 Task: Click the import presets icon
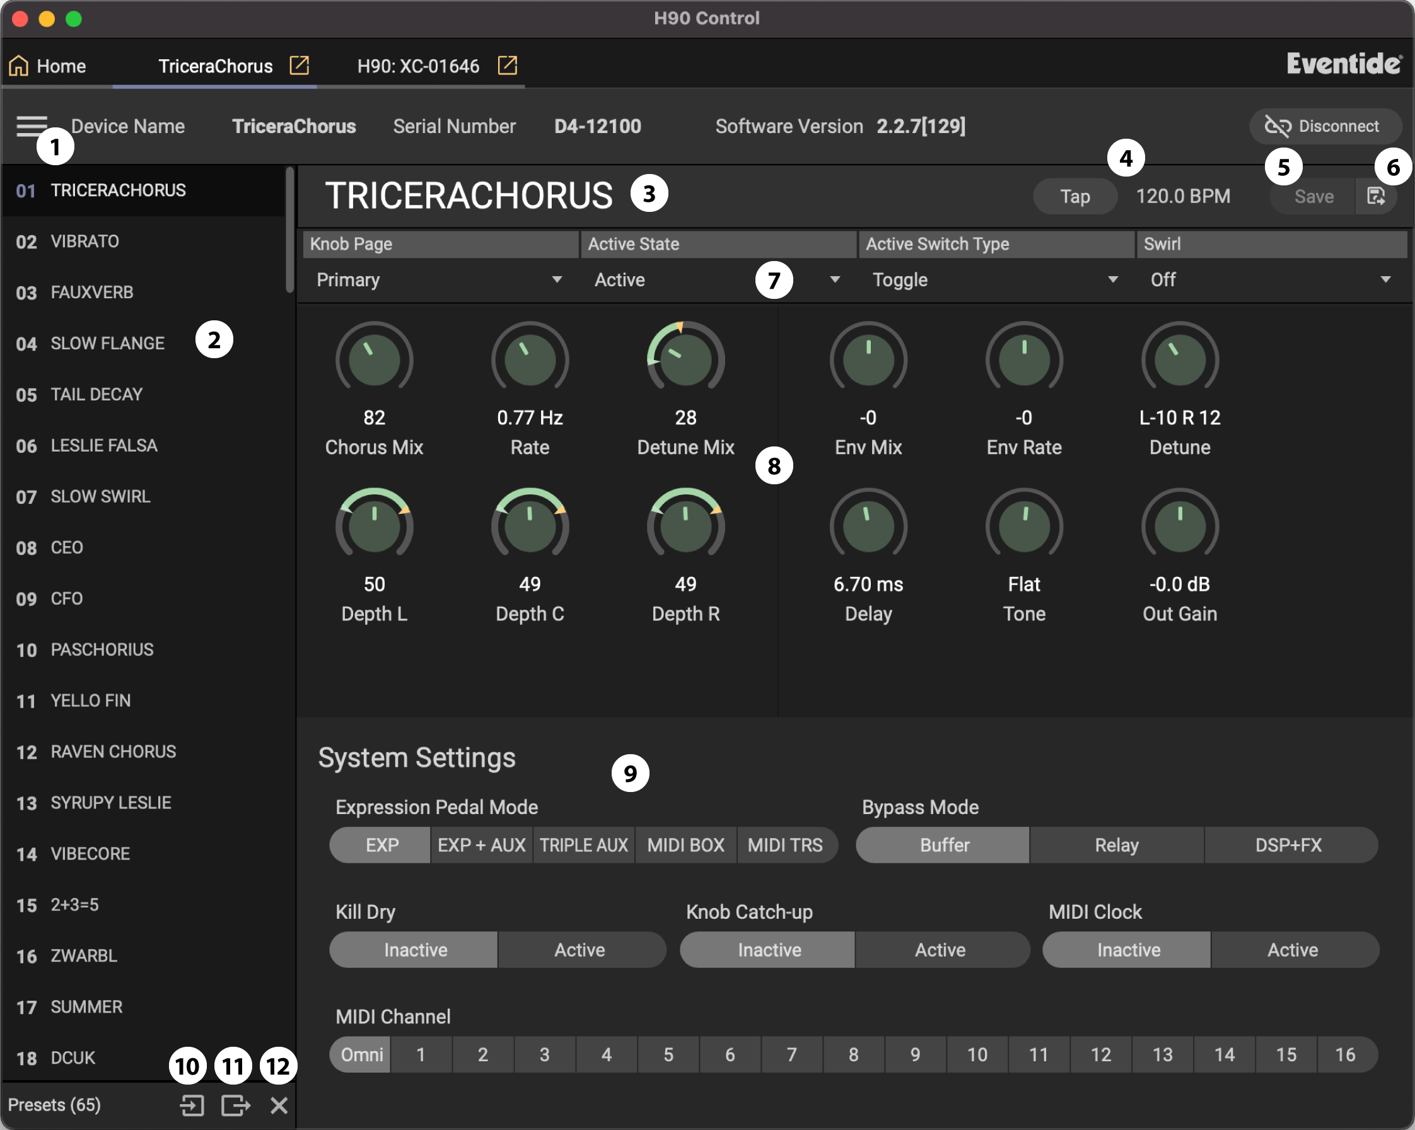pyautogui.click(x=192, y=1105)
